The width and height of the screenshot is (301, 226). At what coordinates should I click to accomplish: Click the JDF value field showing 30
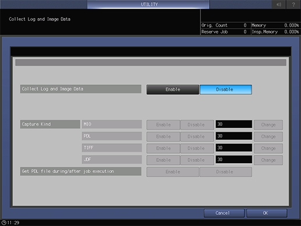pos(234,160)
